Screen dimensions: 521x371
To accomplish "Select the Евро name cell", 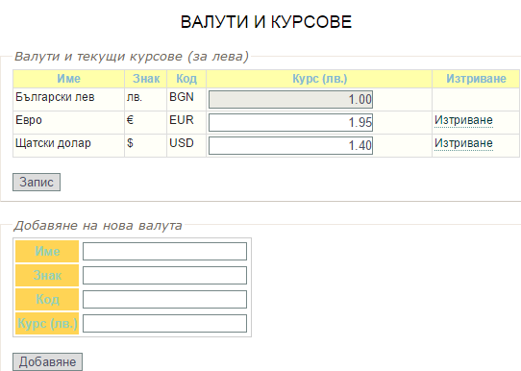I will pos(69,123).
